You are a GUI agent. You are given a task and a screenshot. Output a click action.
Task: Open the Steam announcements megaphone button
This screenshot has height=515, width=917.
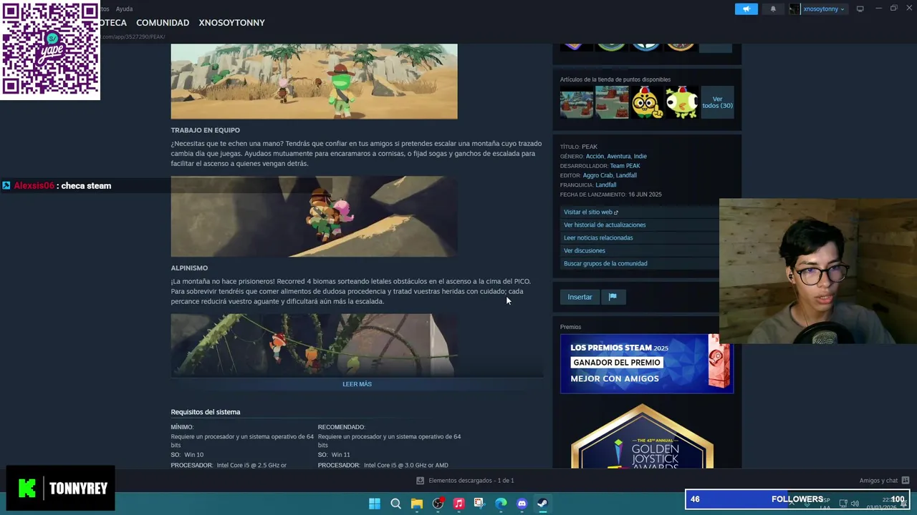tap(746, 9)
